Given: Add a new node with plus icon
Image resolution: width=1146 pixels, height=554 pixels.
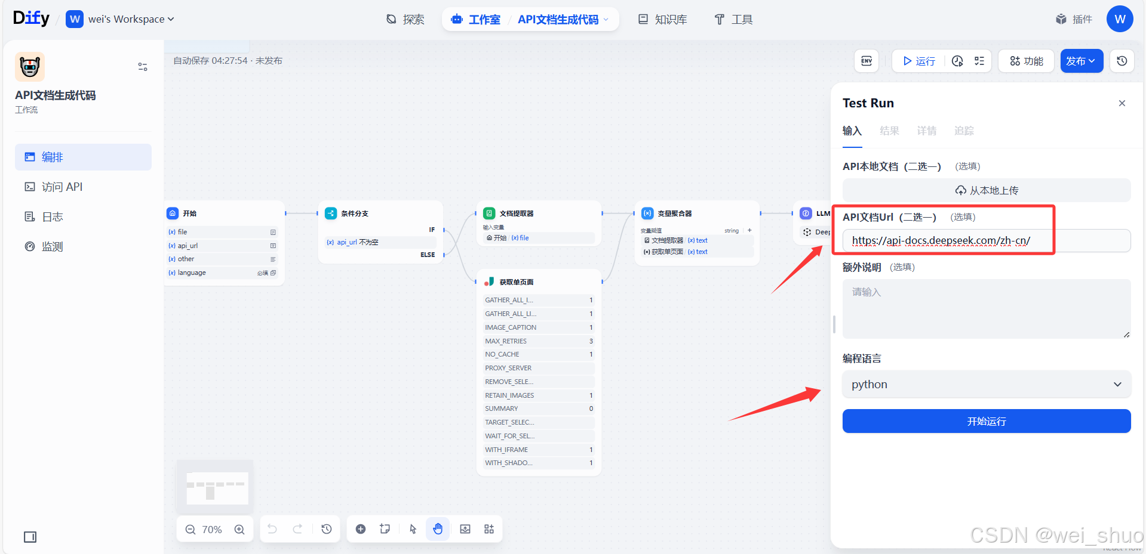Looking at the screenshot, I should [361, 529].
